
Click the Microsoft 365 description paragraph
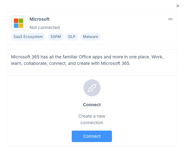coord(87,60)
